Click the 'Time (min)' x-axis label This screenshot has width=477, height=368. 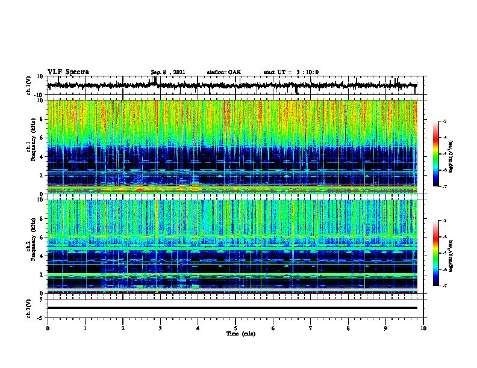[x=241, y=334]
